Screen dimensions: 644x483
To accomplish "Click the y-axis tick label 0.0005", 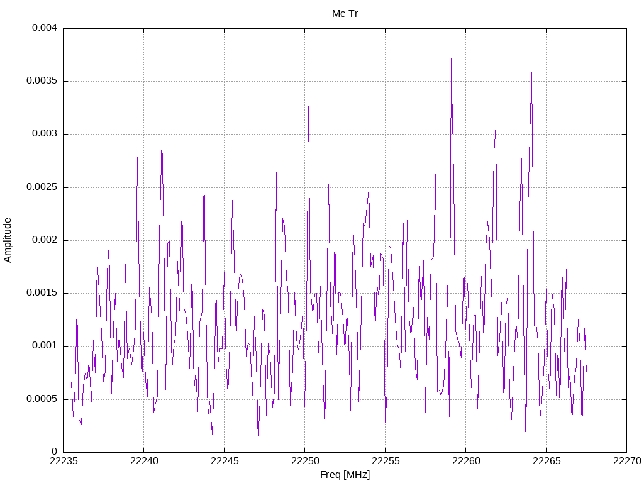I will click(42, 399).
